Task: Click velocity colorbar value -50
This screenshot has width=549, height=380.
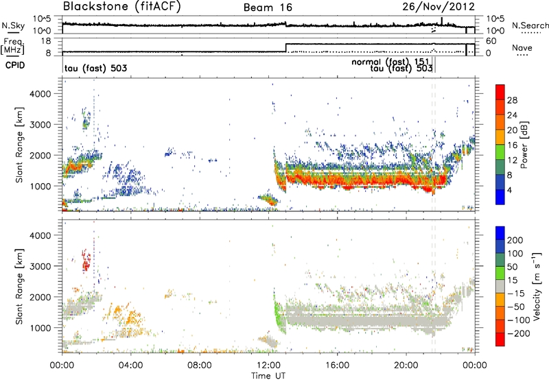Action: [x=516, y=307]
